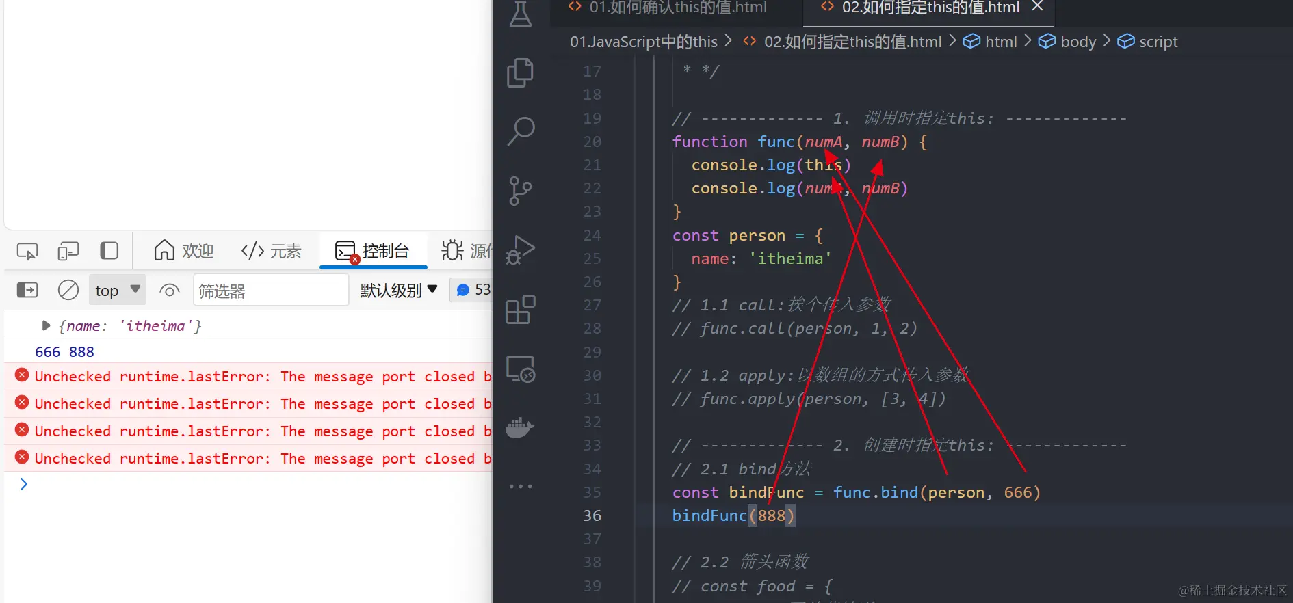Click 'itheima' string on line 25
This screenshot has height=603, width=1293.
point(790,258)
